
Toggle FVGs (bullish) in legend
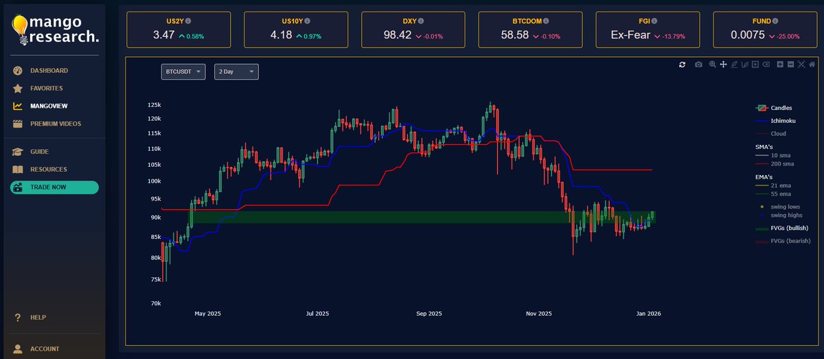coord(781,228)
